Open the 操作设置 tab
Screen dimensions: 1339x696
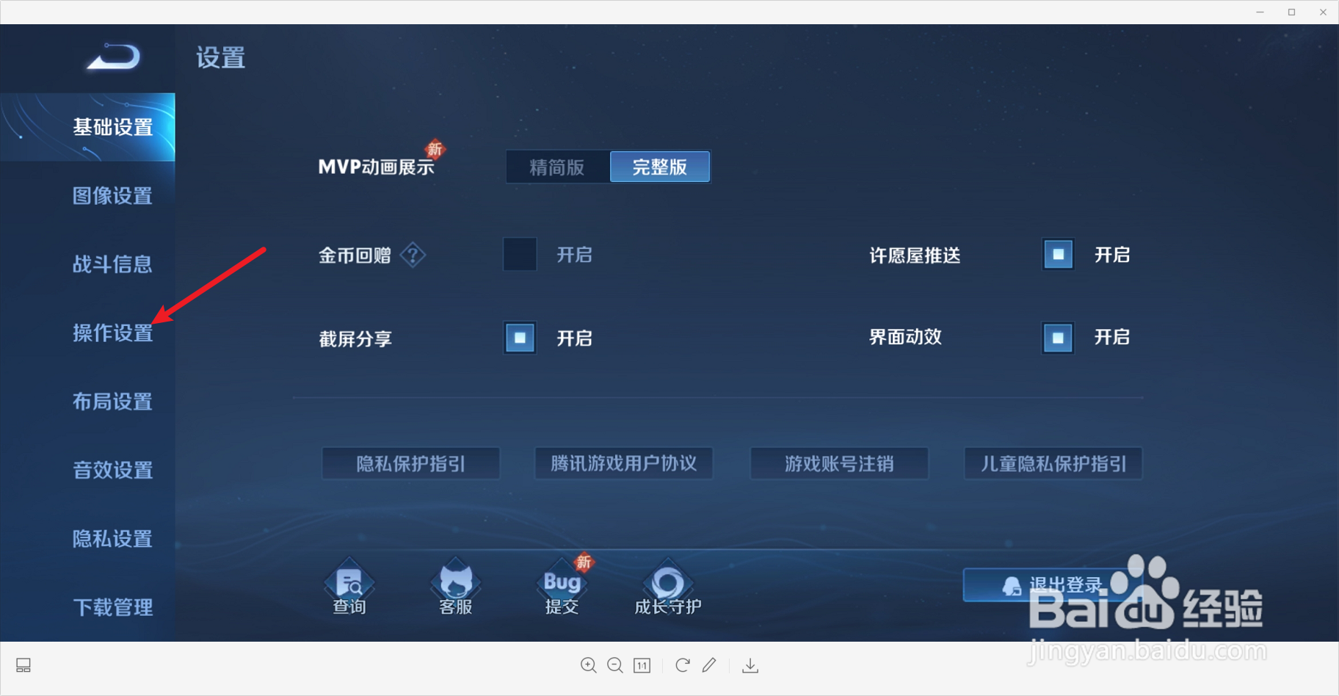pos(112,333)
